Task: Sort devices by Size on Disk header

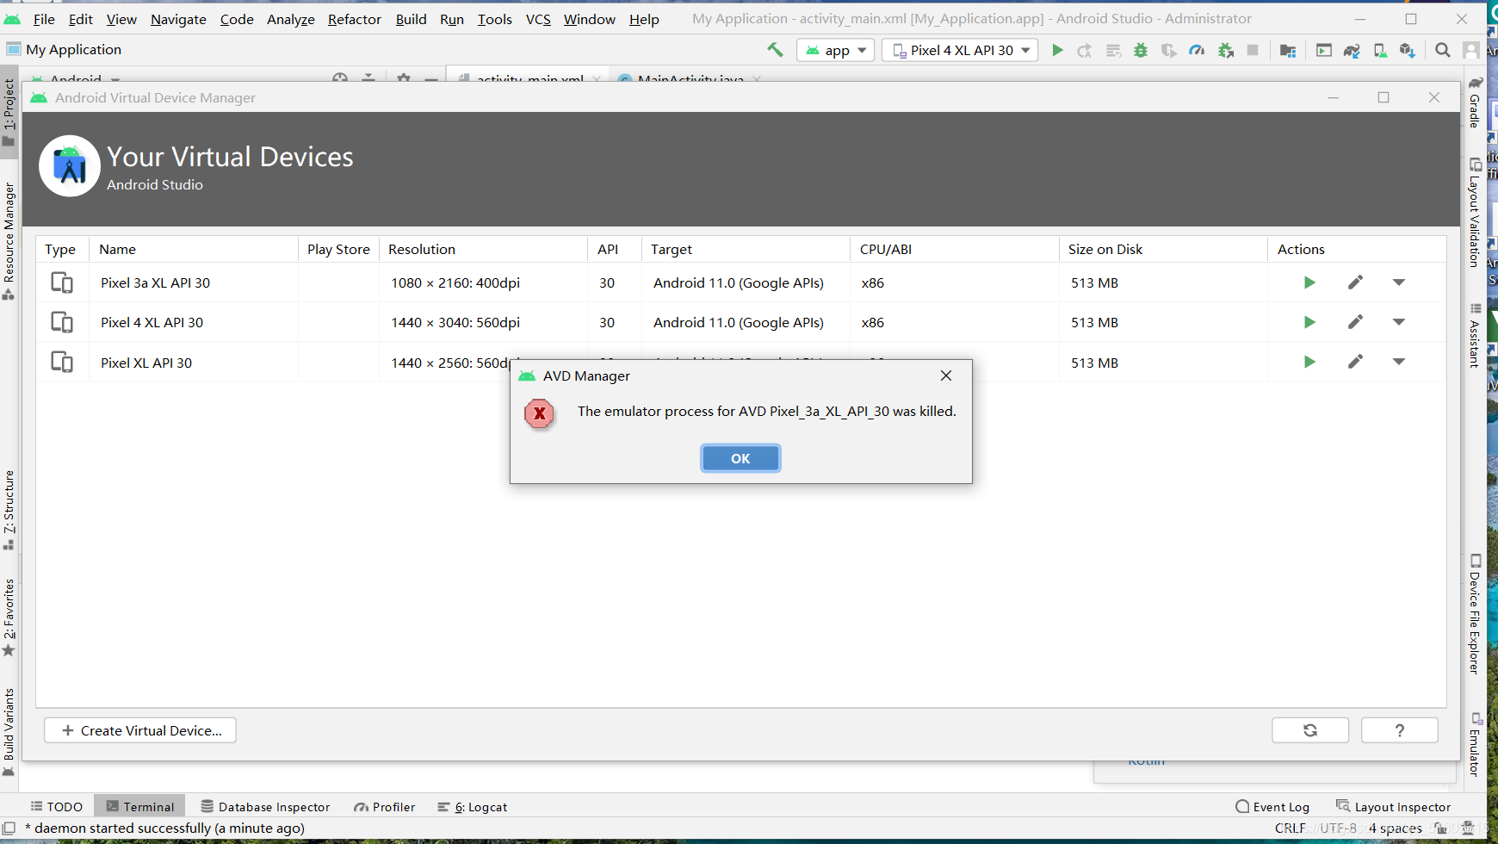Action: click(1163, 249)
